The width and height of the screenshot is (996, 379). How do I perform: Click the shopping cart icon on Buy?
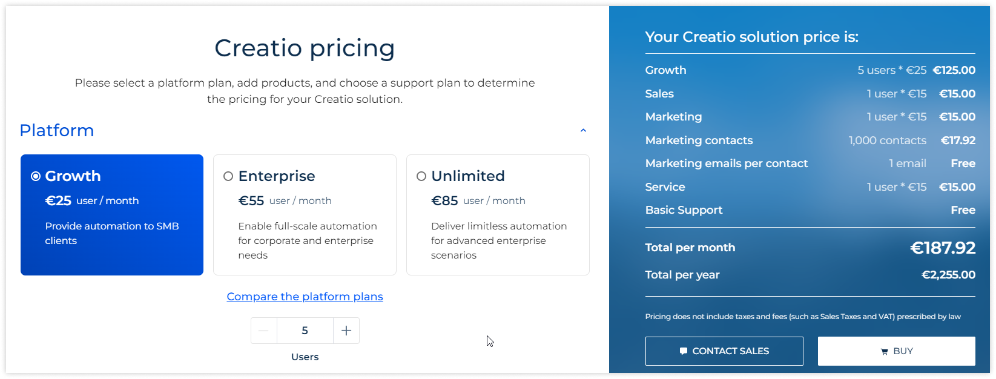tap(885, 352)
